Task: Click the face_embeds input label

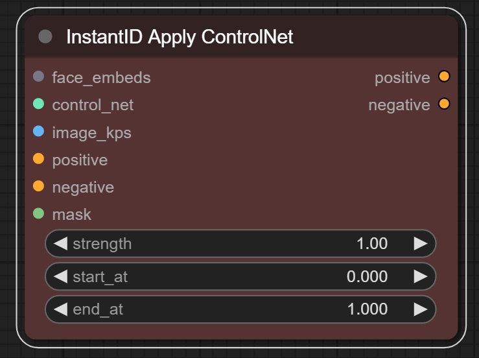Action: (x=101, y=78)
